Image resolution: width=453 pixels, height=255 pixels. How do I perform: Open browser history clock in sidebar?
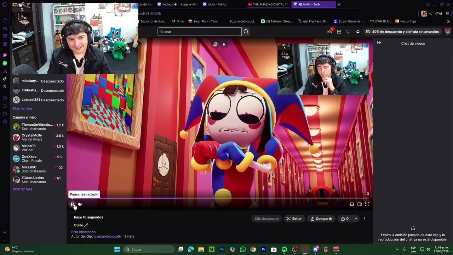pos(5,106)
